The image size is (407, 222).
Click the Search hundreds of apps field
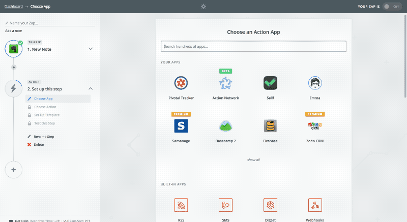coord(253,46)
